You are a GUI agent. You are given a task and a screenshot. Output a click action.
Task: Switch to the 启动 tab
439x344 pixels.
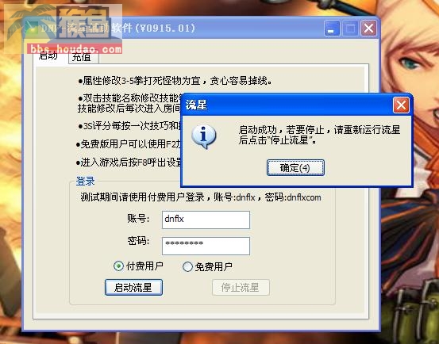[x=48, y=55]
